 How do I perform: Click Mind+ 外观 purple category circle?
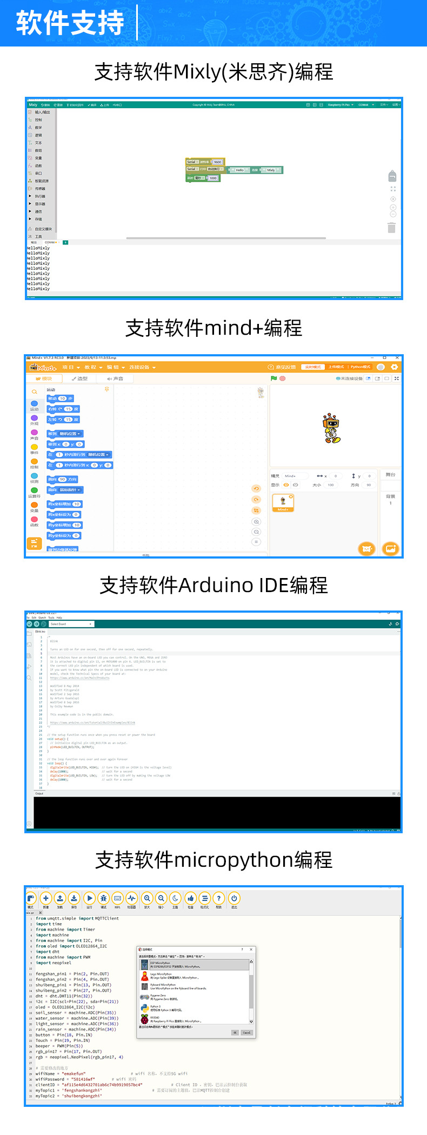[x=34, y=418]
